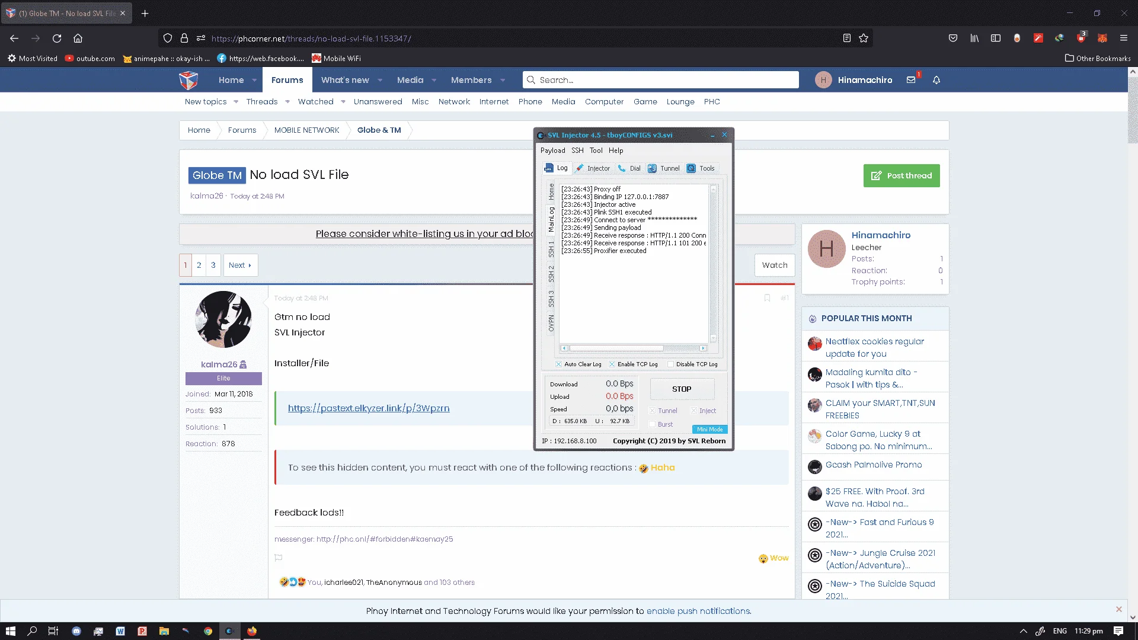
Task: Report post using the flag icon
Action: click(279, 558)
